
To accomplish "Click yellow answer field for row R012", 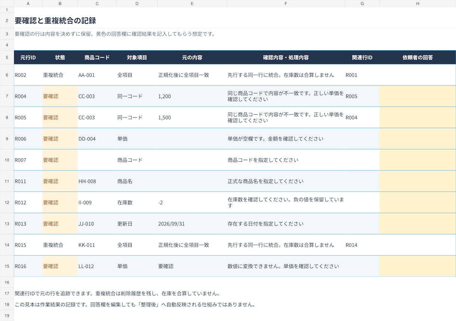I will 418,203.
